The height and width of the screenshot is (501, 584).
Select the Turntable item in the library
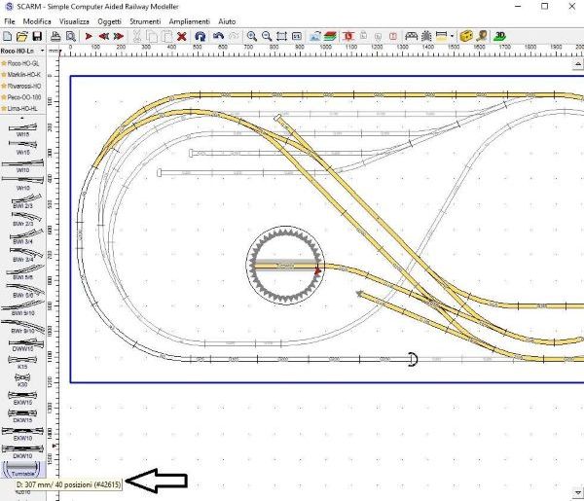pos(22,469)
